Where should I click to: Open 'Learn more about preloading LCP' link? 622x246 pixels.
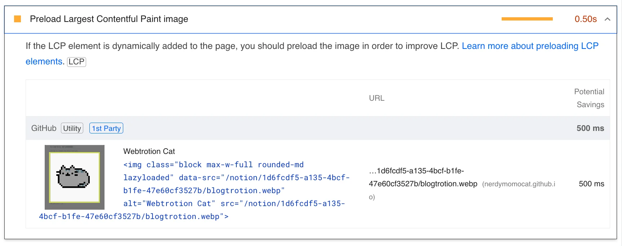point(530,46)
